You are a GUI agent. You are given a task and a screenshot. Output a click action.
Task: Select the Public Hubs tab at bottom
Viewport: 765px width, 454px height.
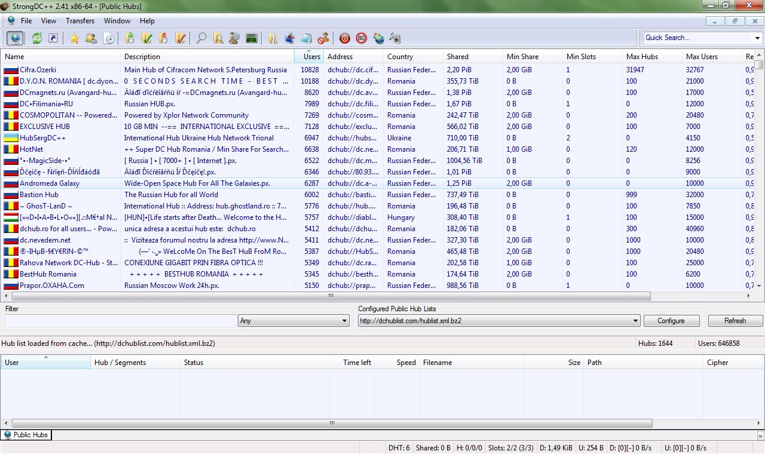click(26, 435)
